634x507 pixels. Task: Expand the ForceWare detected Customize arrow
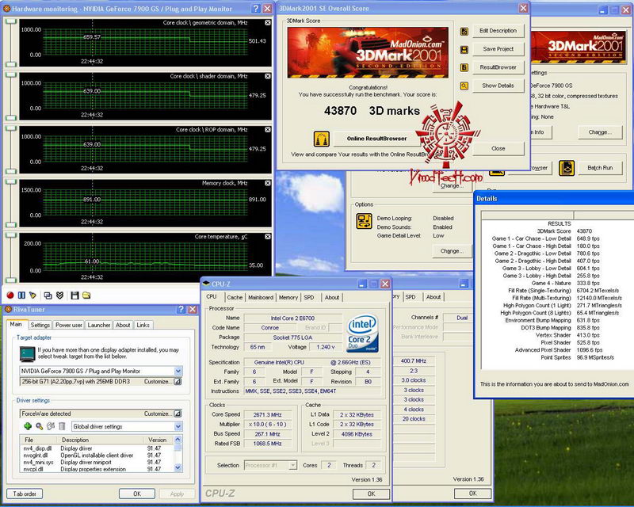coord(178,414)
